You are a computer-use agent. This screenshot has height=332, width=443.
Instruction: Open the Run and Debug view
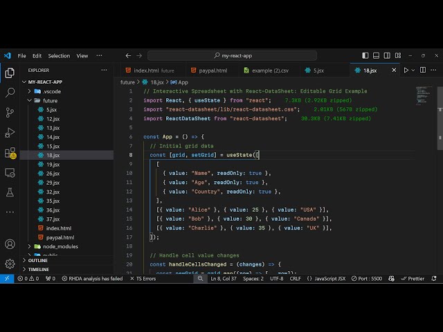pos(10,132)
